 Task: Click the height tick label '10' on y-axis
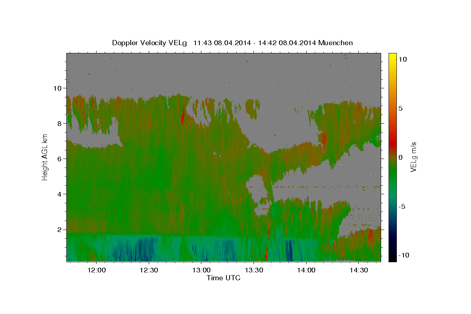click(x=58, y=88)
